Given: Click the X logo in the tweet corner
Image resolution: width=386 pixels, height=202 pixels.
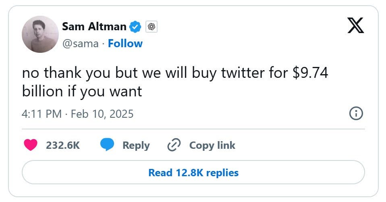Looking at the screenshot, I should click(355, 25).
